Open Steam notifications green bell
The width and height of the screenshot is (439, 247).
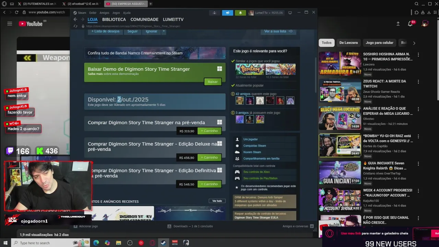[x=240, y=13]
